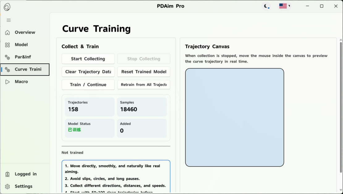Click the PDAim Pro logo icon

[7, 7]
